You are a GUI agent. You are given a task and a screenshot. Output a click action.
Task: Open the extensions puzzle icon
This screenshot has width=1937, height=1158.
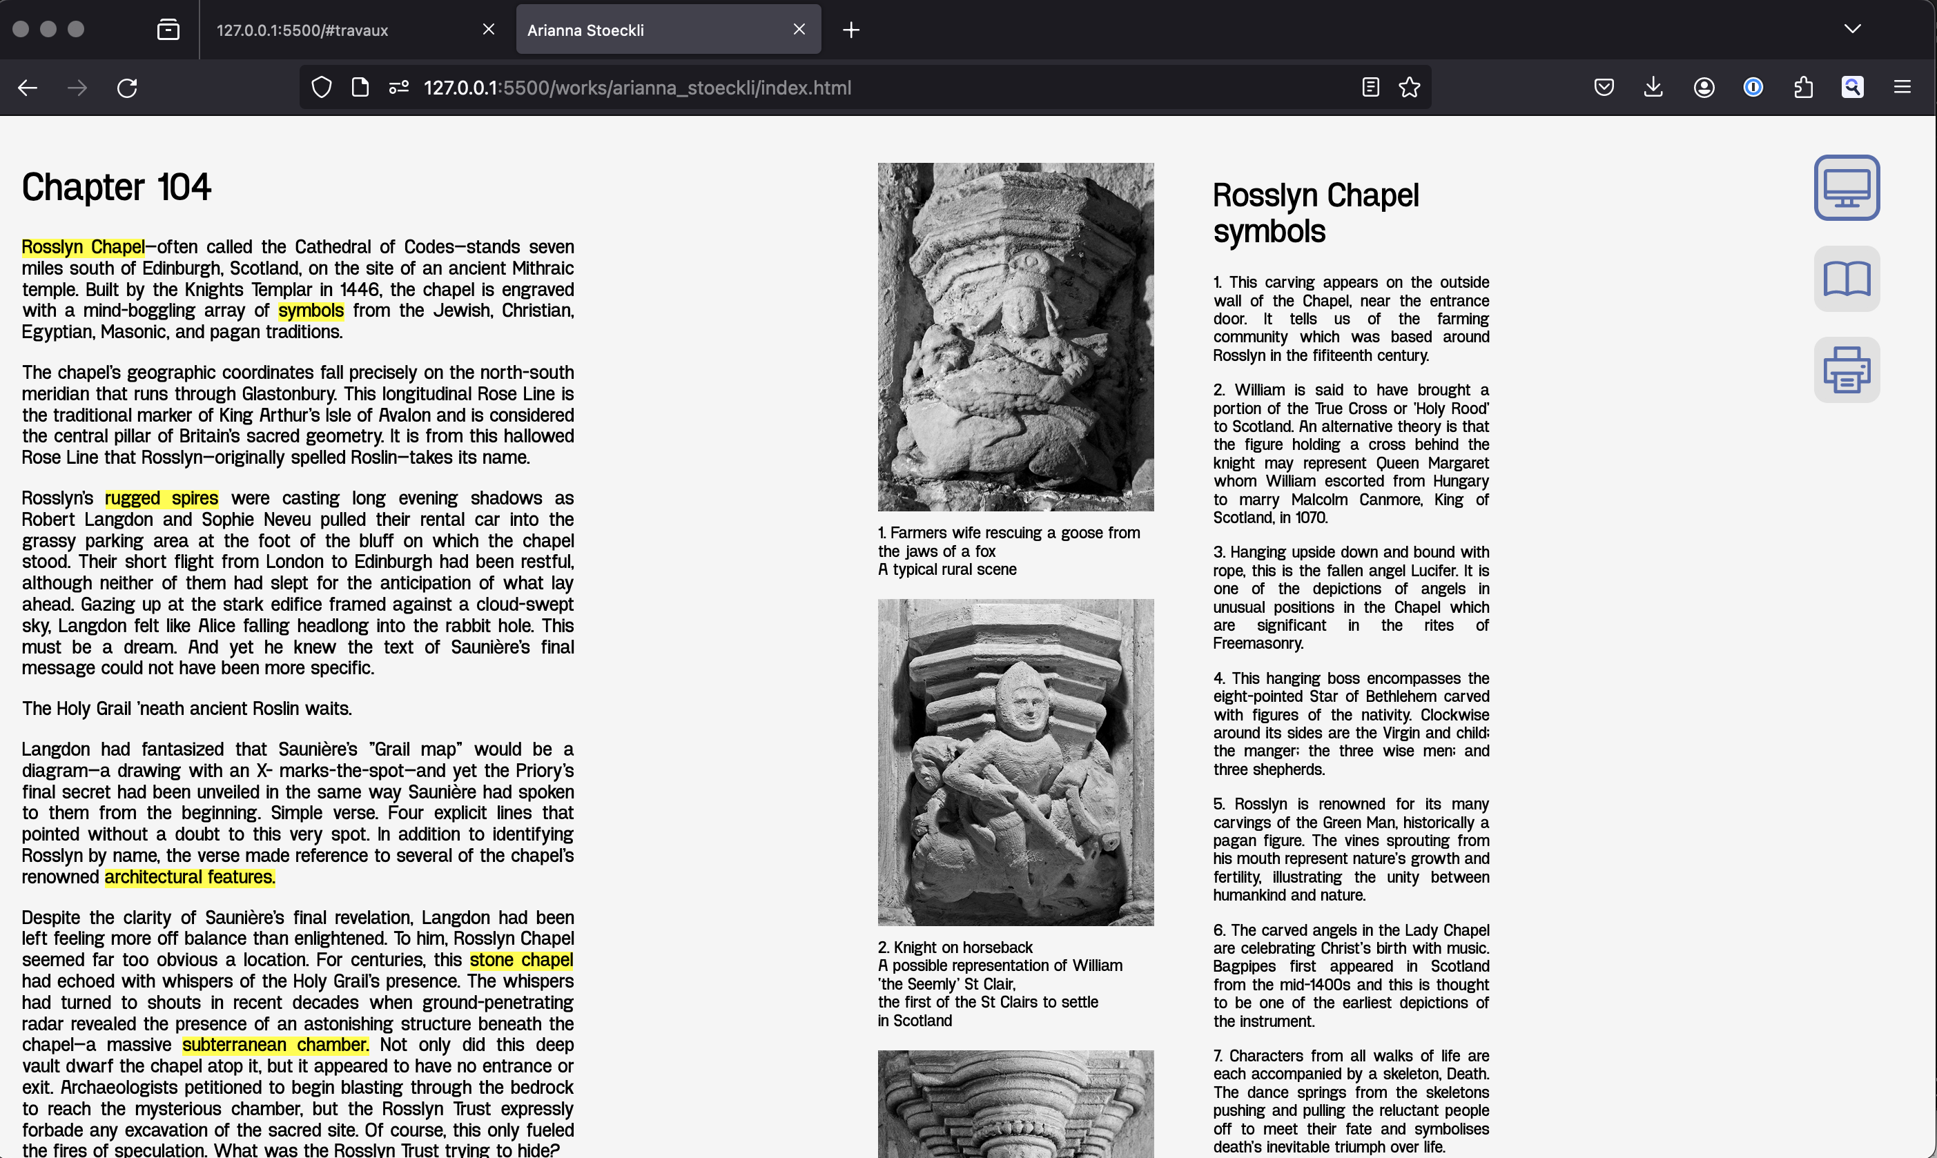coord(1803,88)
